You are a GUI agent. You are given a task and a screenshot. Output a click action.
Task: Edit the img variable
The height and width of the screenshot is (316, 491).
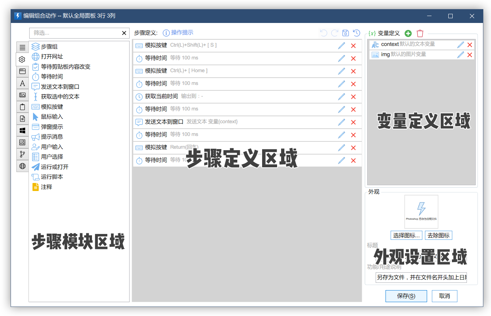tap(461, 55)
